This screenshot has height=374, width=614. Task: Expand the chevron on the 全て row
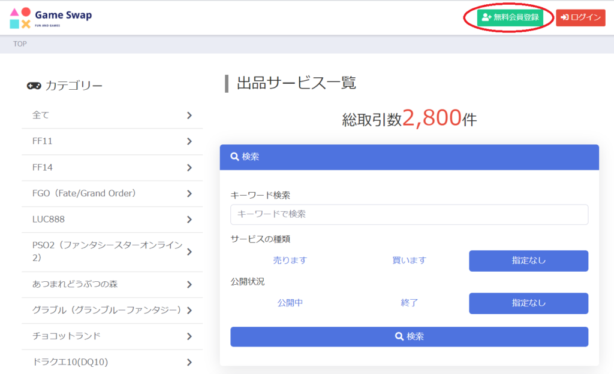[189, 115]
